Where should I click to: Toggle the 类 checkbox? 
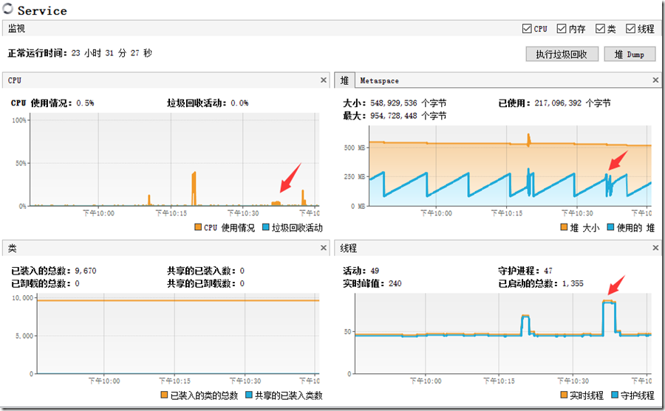click(x=600, y=28)
